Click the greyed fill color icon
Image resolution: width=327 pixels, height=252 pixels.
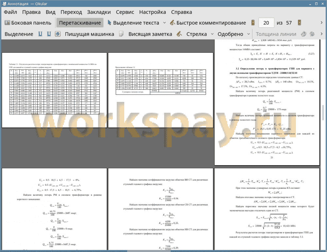(x=312, y=34)
